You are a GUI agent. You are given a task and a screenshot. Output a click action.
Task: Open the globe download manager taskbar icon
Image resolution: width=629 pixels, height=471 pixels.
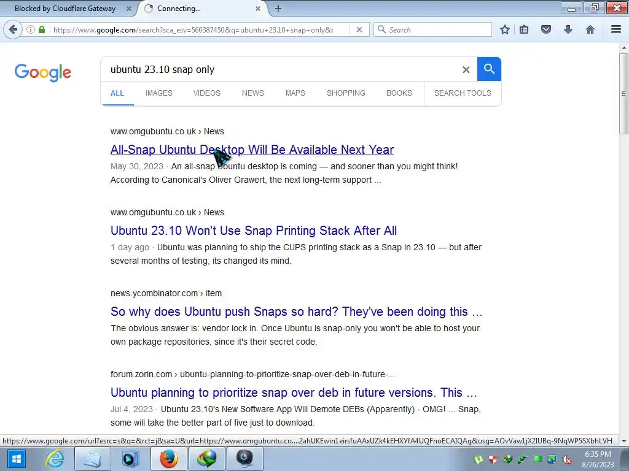pos(207,459)
